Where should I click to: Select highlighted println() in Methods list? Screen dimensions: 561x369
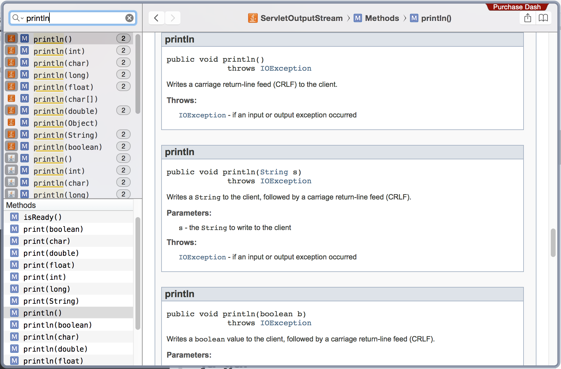coord(68,313)
